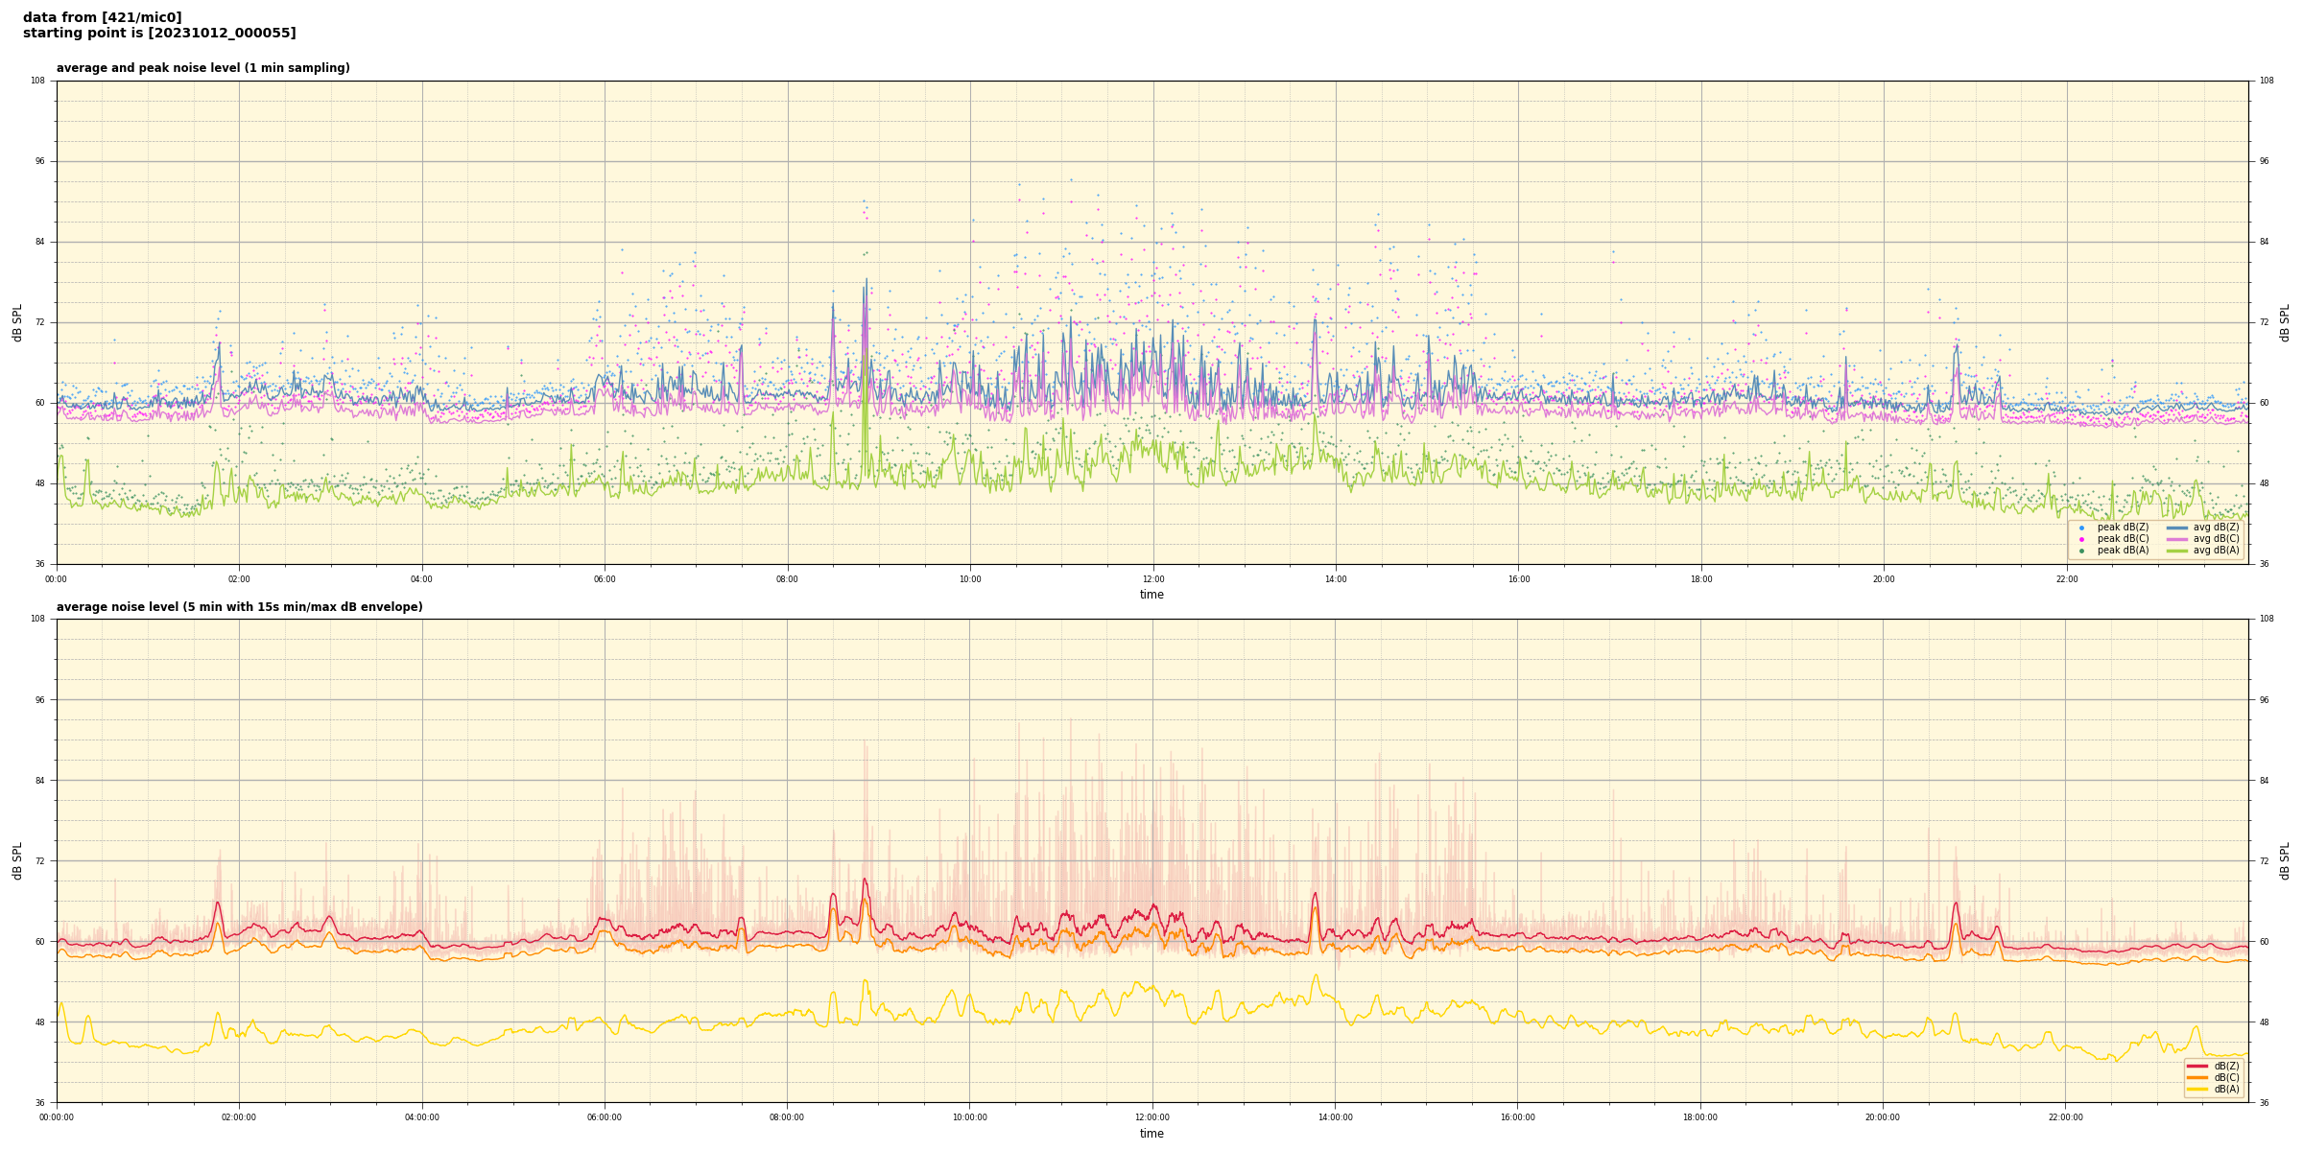2303x1151 pixels.
Task: Click the right 'dB SPL' label of lower chart
Action: pyautogui.click(x=2285, y=860)
